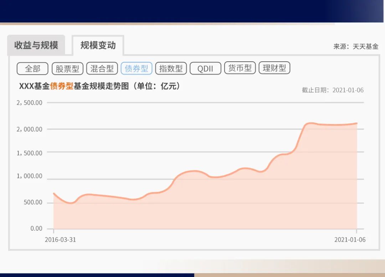Click the 2,500.00 y-axis label

click(x=30, y=102)
